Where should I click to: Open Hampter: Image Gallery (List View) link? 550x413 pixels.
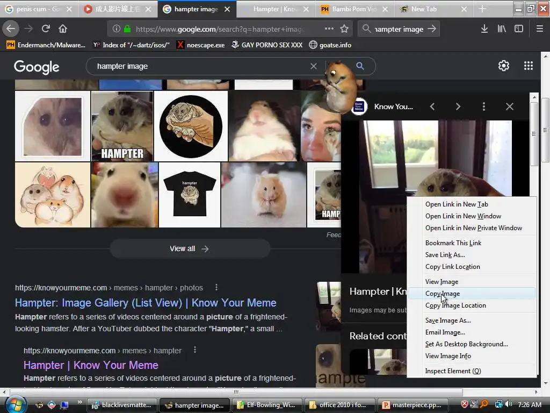coord(146,303)
